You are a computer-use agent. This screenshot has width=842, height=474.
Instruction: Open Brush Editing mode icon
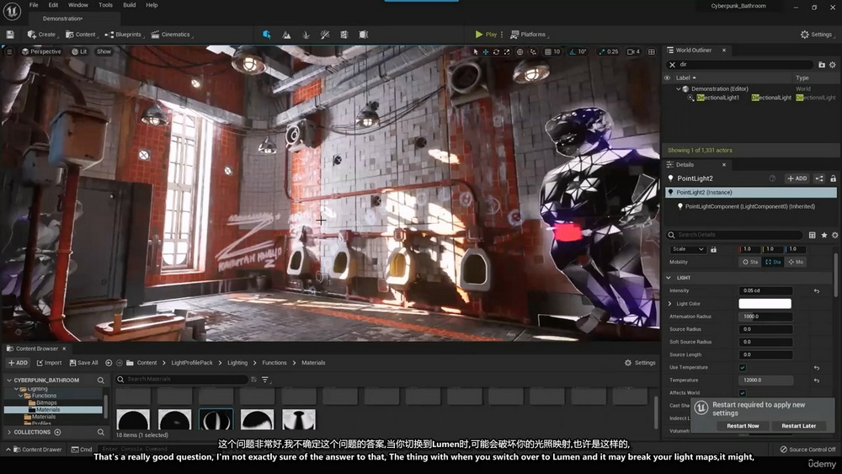(x=364, y=35)
